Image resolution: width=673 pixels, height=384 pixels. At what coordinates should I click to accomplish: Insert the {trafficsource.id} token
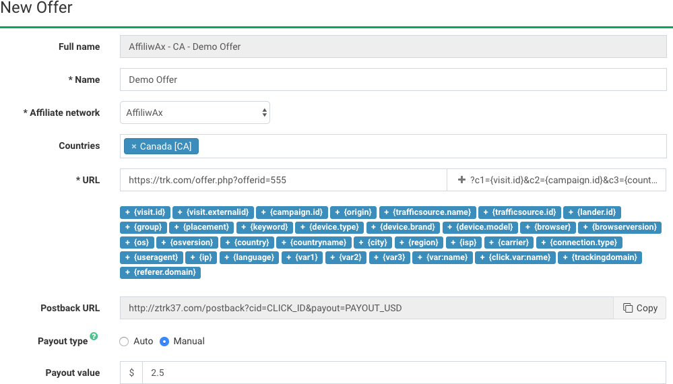click(x=520, y=212)
